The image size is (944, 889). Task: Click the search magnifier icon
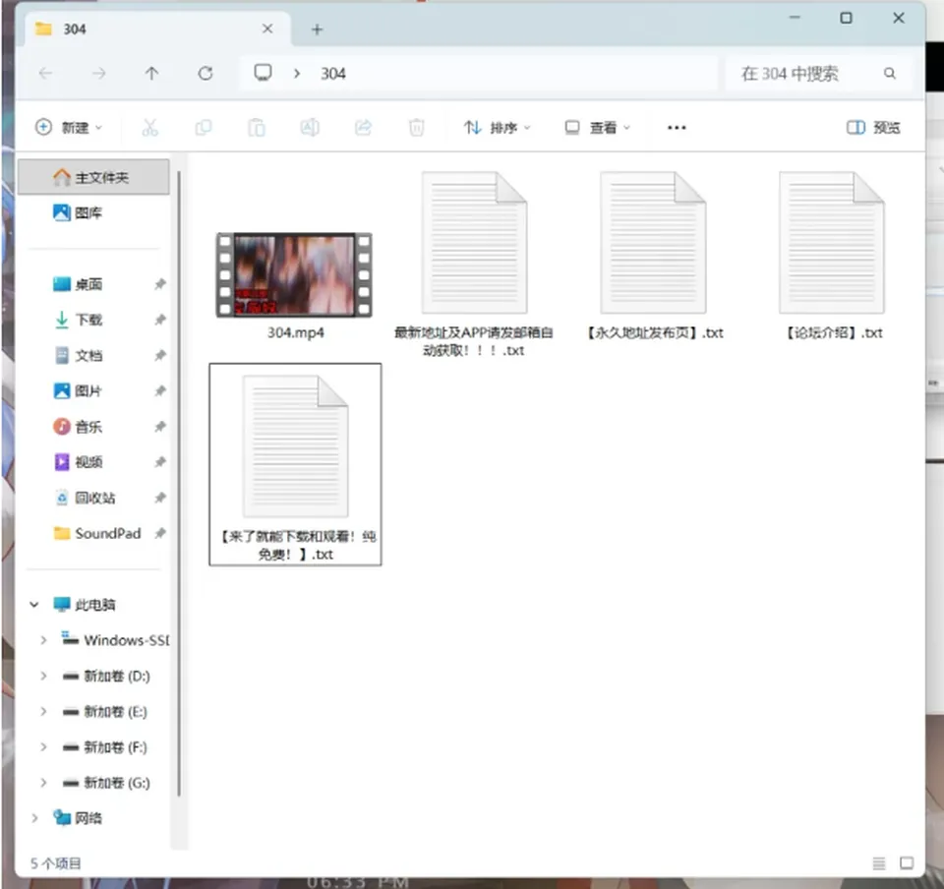(x=890, y=74)
